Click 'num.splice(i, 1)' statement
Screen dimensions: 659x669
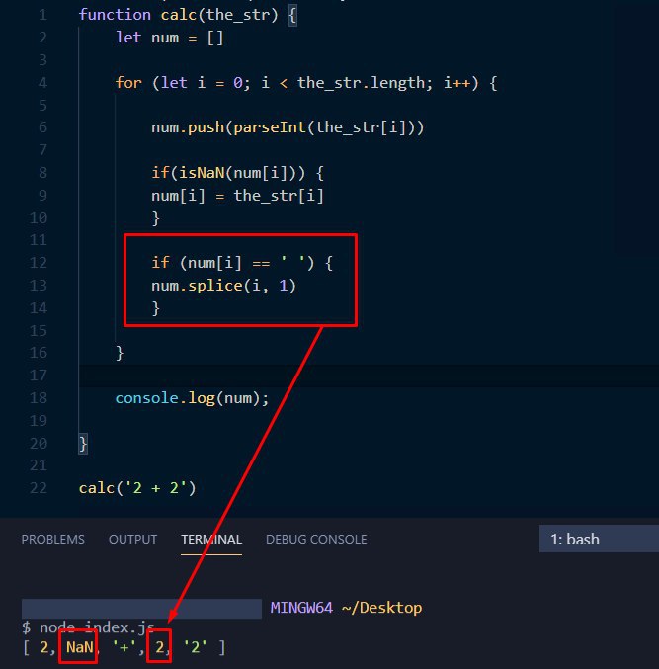point(223,285)
